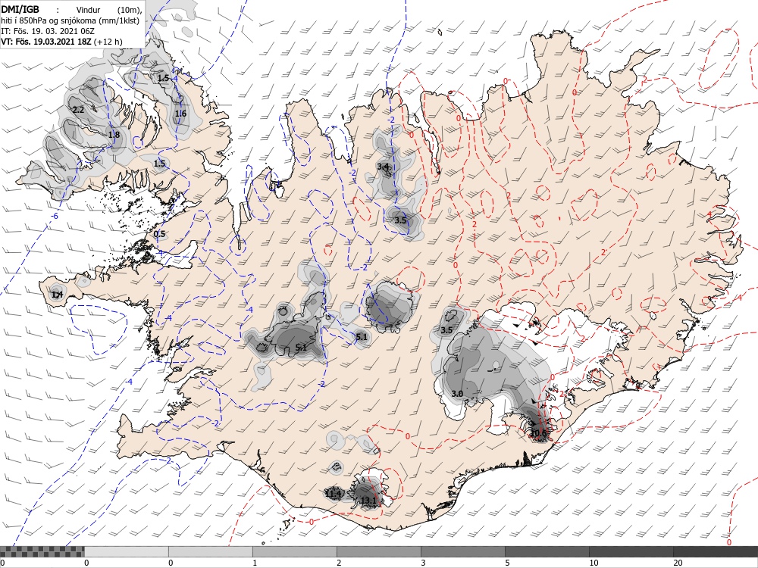Click the legend scale label 5
The image size is (758, 568).
pyautogui.click(x=508, y=563)
